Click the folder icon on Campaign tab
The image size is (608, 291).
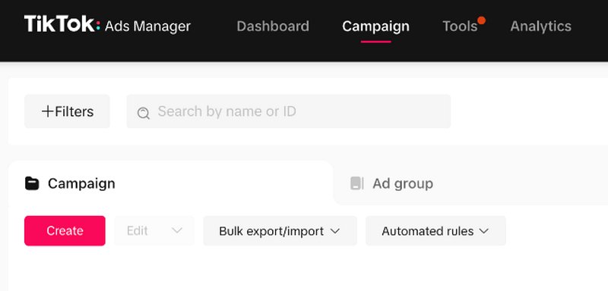(32, 183)
